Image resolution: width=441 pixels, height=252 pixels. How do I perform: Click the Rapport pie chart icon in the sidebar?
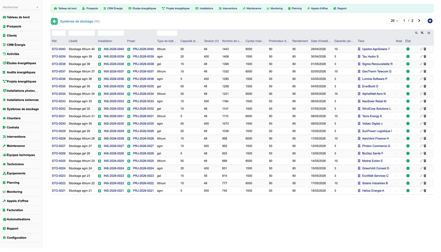4,229
